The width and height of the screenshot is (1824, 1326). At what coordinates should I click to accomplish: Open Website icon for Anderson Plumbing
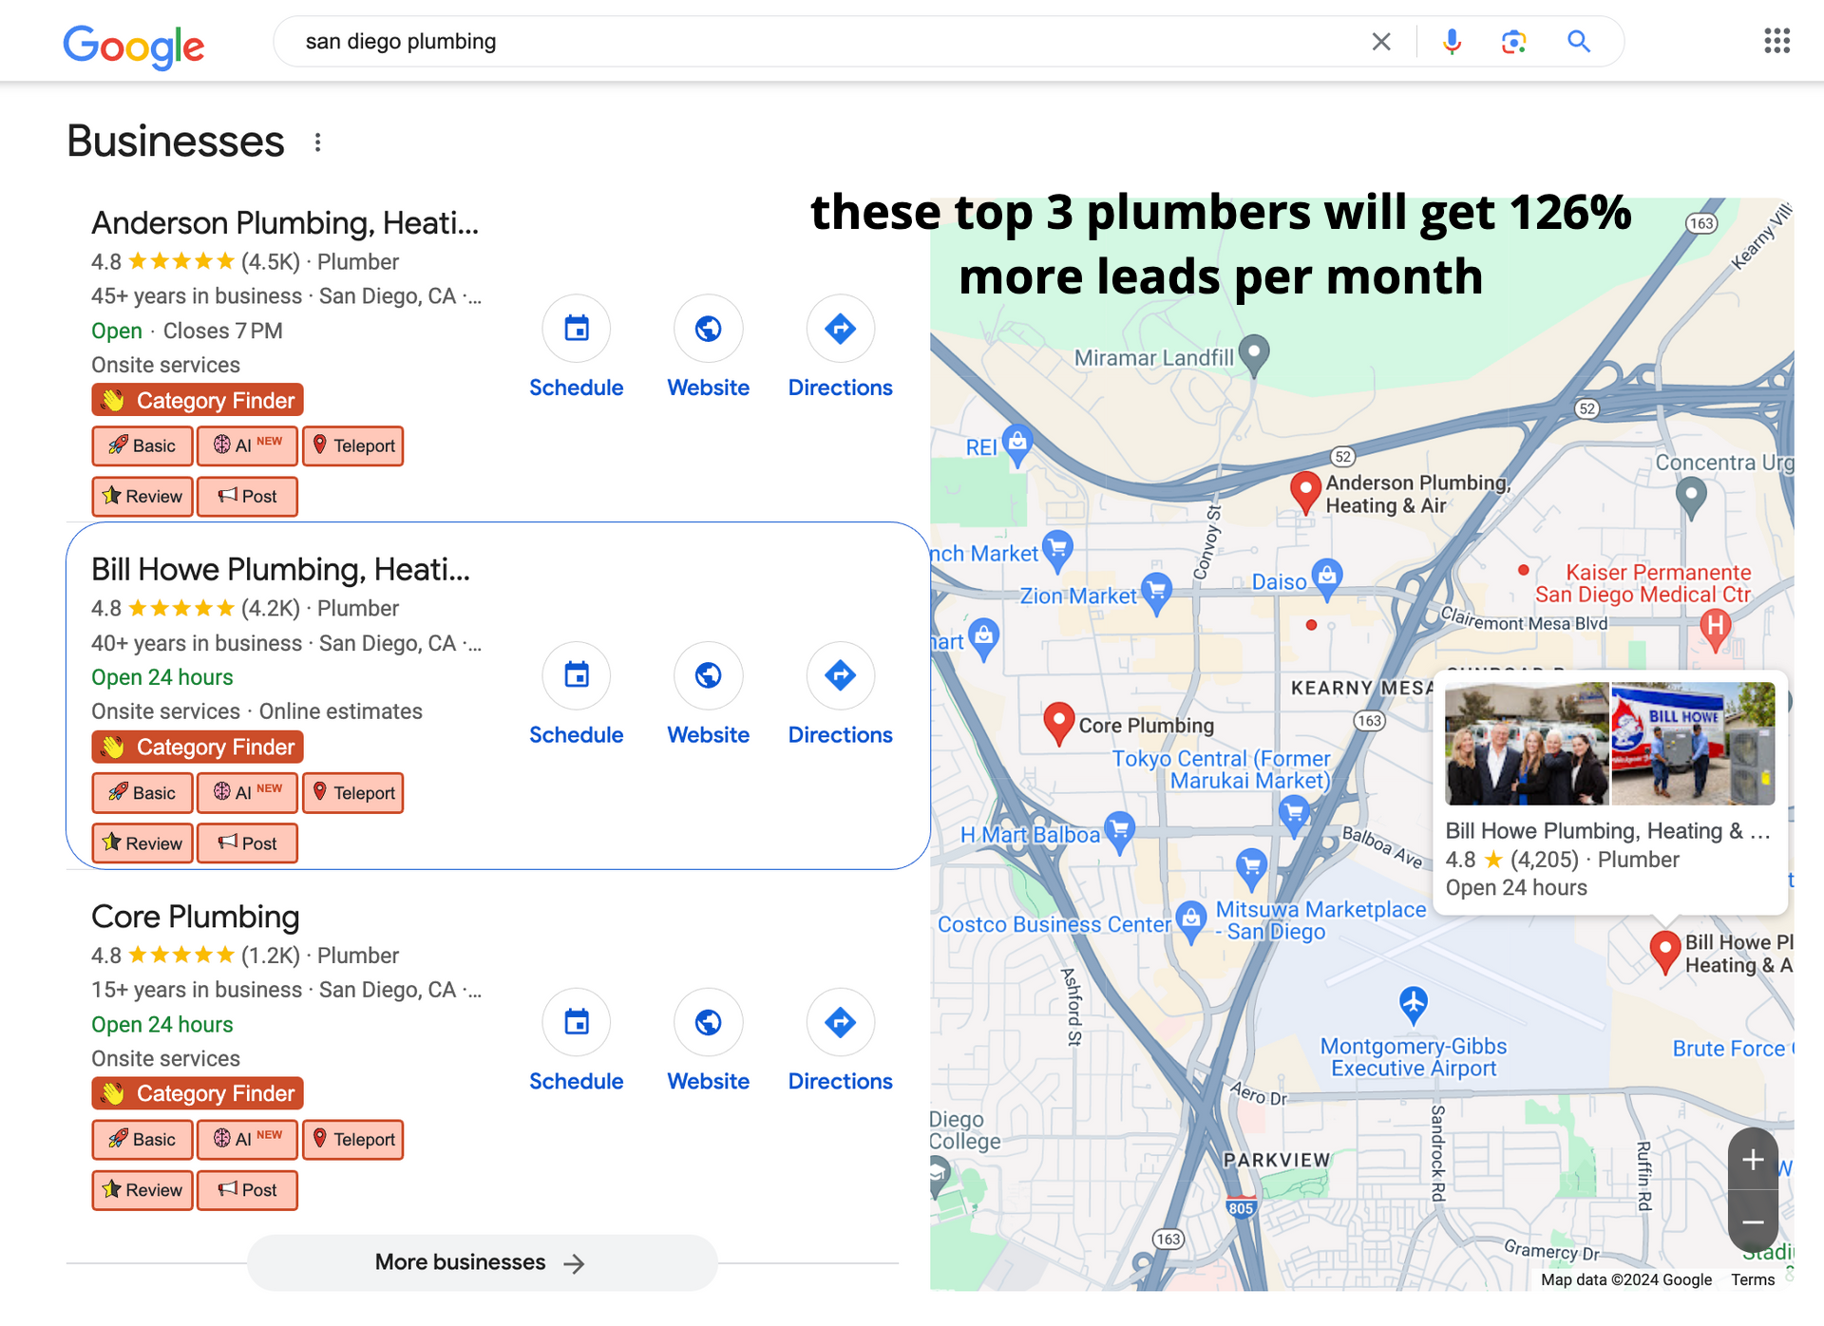709,329
